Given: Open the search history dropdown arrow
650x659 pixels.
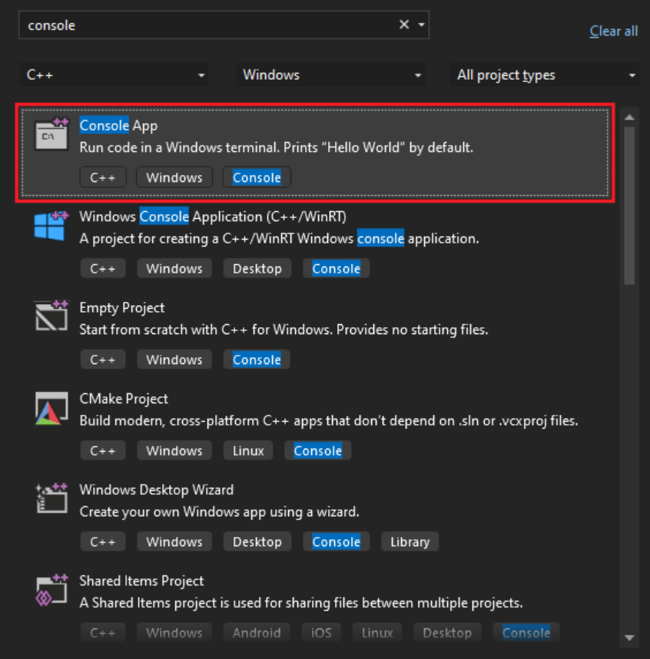Looking at the screenshot, I should click(x=421, y=25).
